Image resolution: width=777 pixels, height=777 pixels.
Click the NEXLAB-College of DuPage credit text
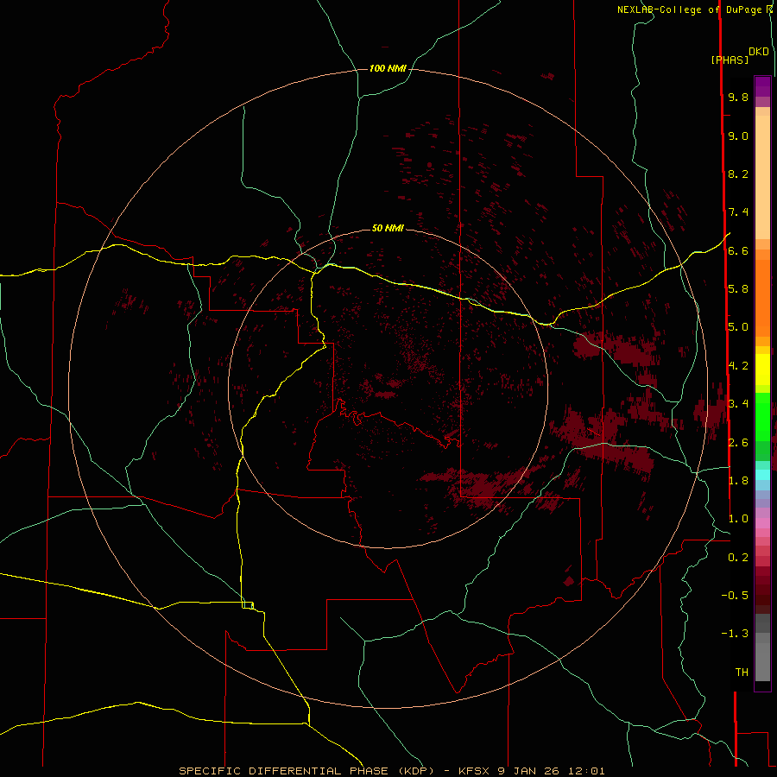691,9
